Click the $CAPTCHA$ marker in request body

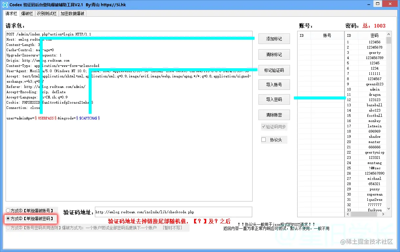(88, 118)
